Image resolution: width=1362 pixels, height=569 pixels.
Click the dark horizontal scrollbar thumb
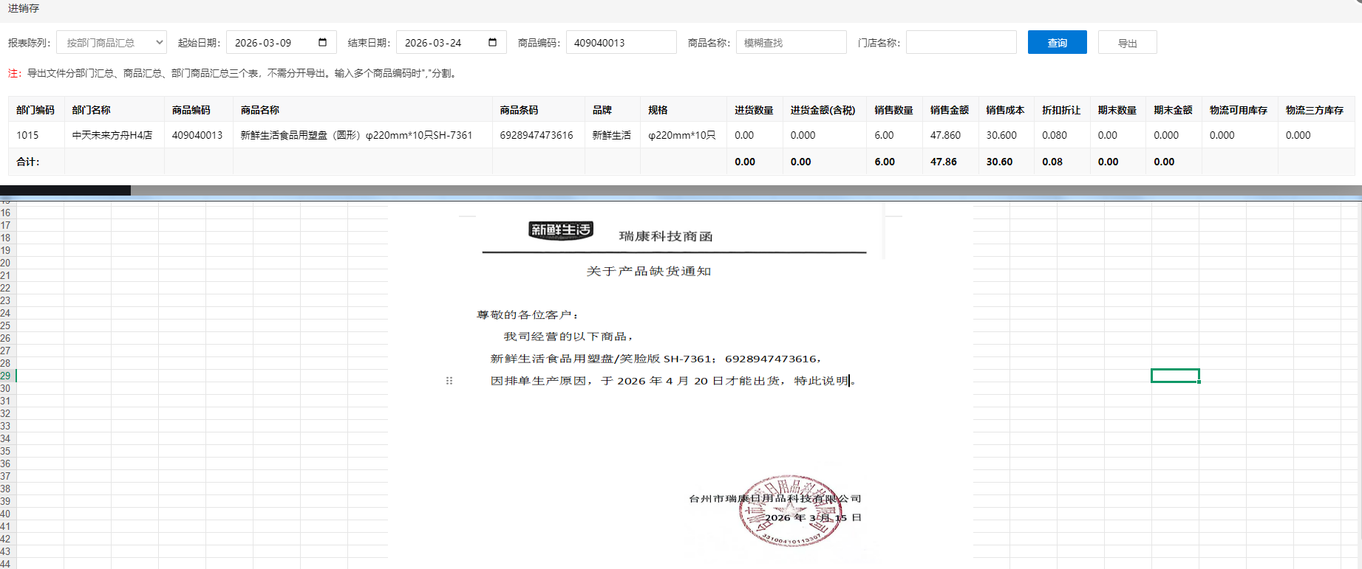pyautogui.click(x=65, y=190)
